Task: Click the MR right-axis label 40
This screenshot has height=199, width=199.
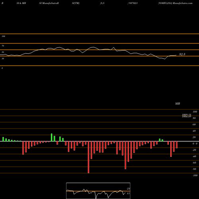Action: click(194, 131)
